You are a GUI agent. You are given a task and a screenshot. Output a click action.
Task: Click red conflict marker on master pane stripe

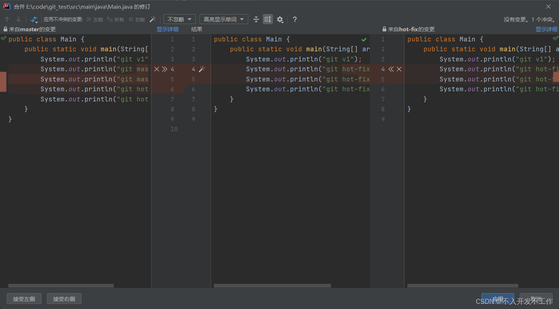(3, 81)
